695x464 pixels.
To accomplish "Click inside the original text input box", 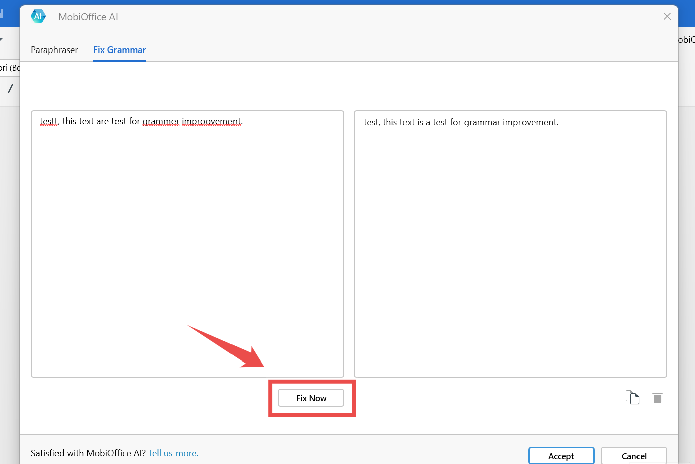I will [x=188, y=242].
